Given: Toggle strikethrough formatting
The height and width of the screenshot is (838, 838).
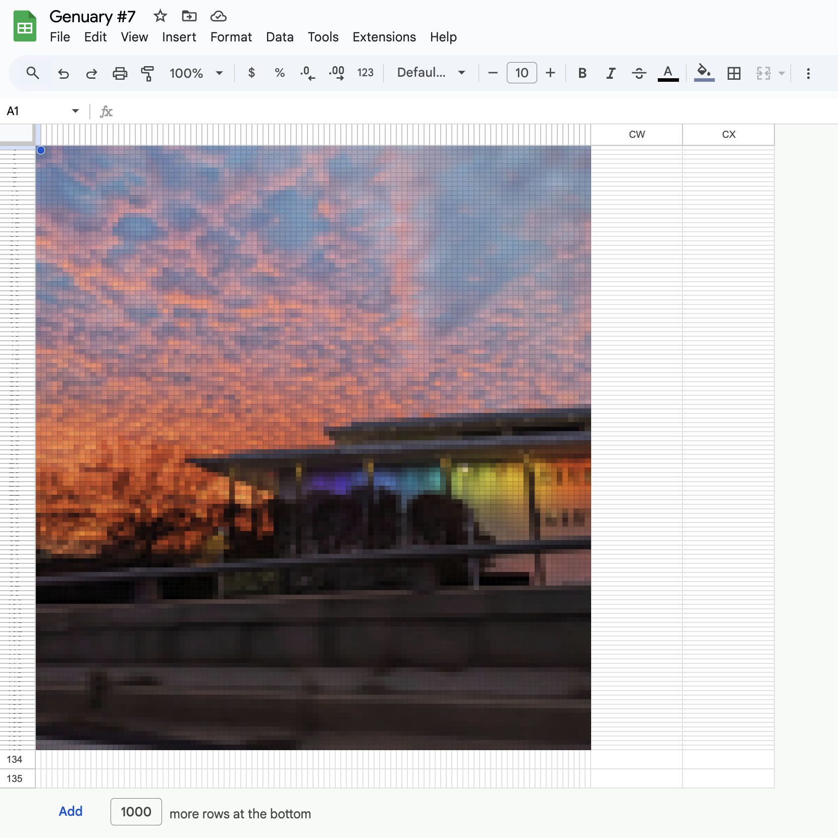Looking at the screenshot, I should coord(639,73).
